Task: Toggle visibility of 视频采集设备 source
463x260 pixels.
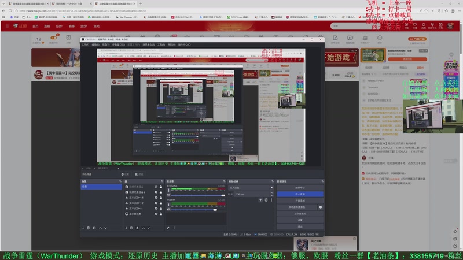Action: 156,187
